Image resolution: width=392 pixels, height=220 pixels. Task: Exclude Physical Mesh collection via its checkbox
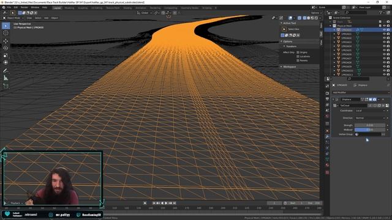[380, 26]
